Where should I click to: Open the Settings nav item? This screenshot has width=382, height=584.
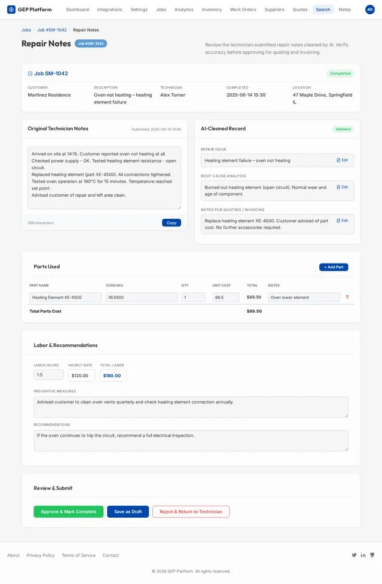138,10
